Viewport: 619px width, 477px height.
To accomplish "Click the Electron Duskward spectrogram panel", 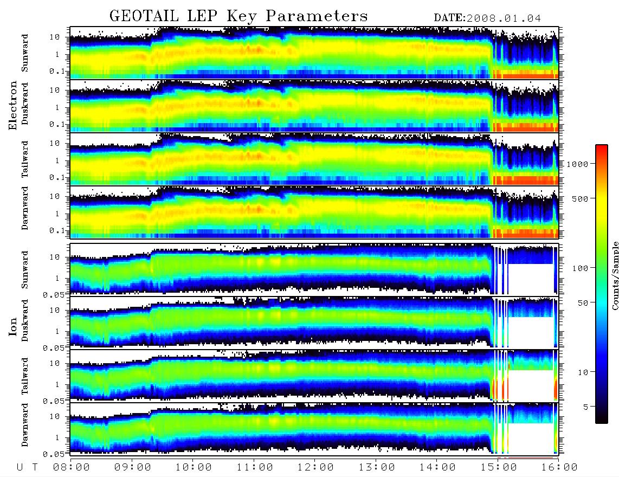I will [314, 106].
